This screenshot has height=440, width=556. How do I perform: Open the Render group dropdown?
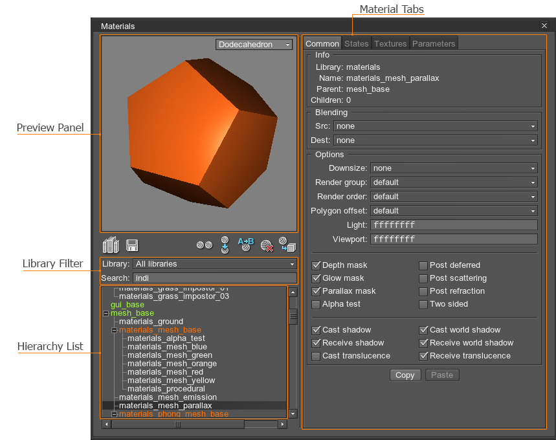(454, 182)
